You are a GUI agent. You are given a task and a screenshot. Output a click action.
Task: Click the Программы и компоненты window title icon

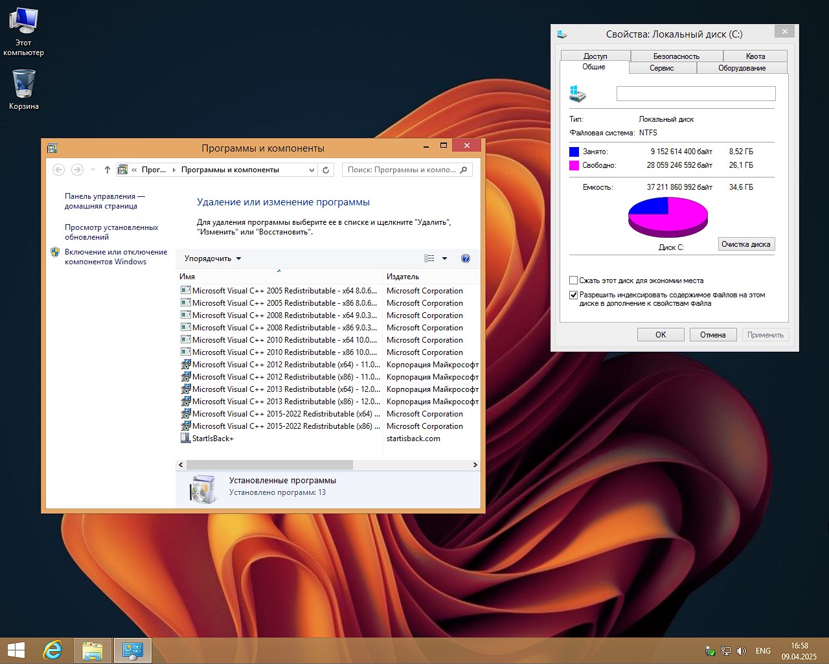(52, 148)
